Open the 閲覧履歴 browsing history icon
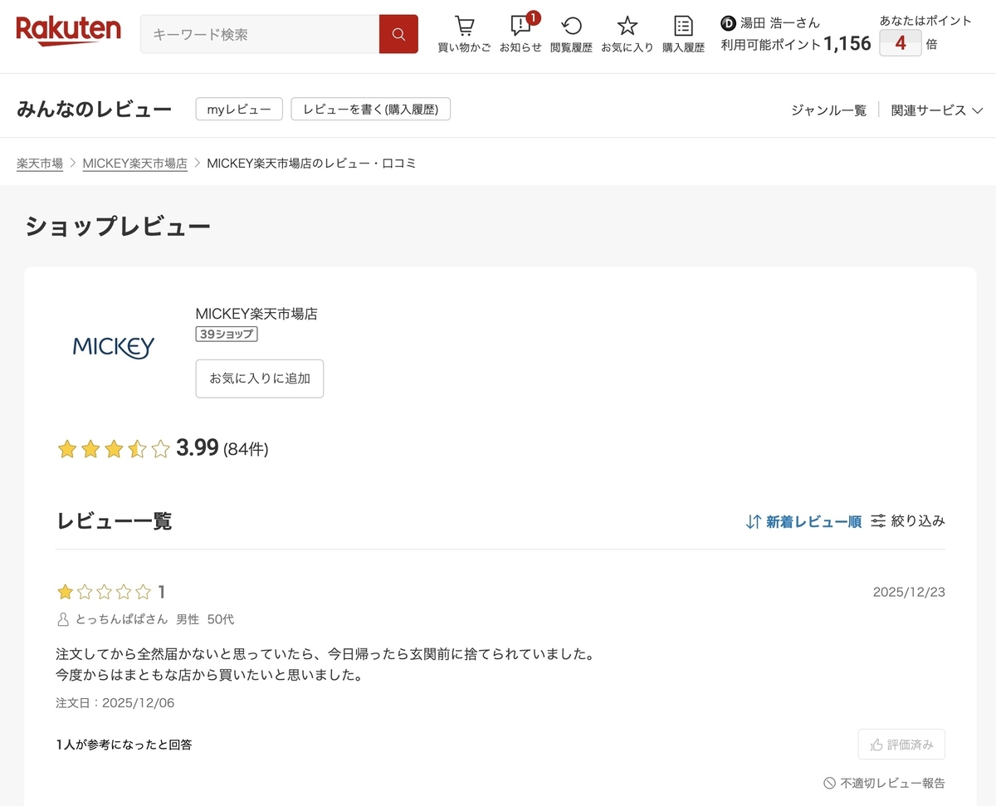 point(571,26)
